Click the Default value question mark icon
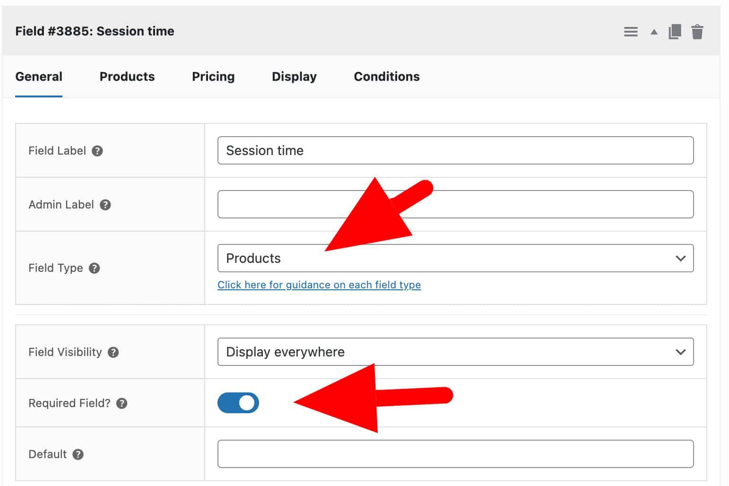 [x=78, y=454]
